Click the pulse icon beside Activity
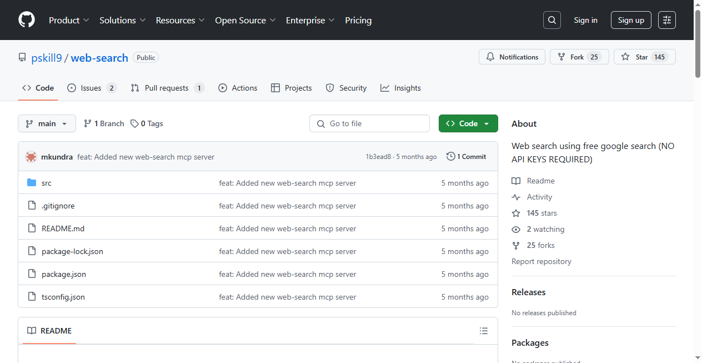Viewport: 702px width, 363px height. click(x=516, y=197)
